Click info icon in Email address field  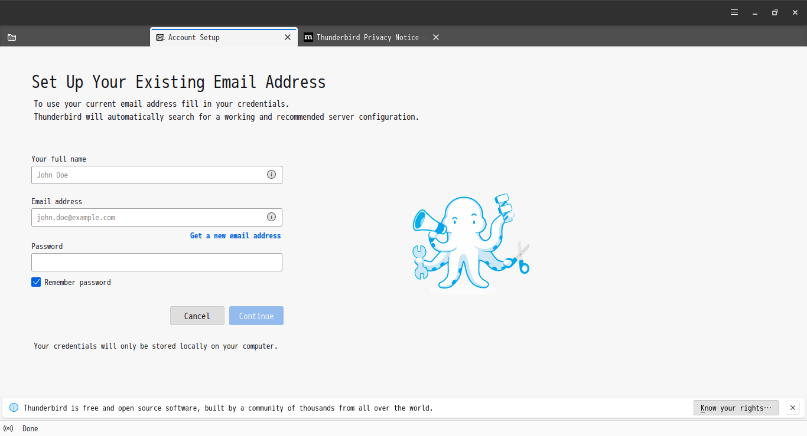[271, 217]
